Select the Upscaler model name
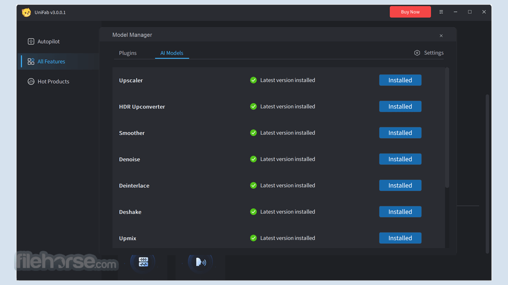 click(x=131, y=80)
